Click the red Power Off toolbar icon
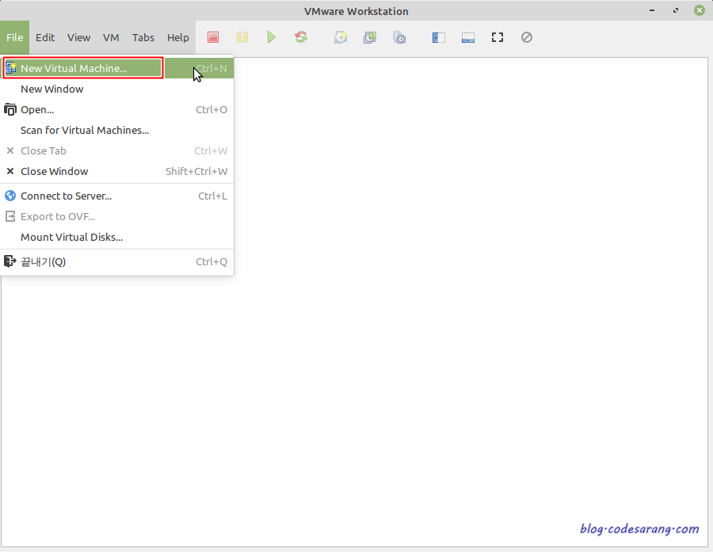Viewport: 713px width, 552px height. point(213,37)
